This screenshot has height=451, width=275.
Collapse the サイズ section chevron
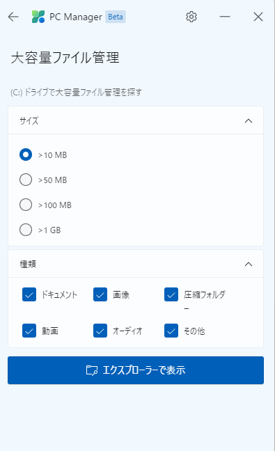coord(249,121)
